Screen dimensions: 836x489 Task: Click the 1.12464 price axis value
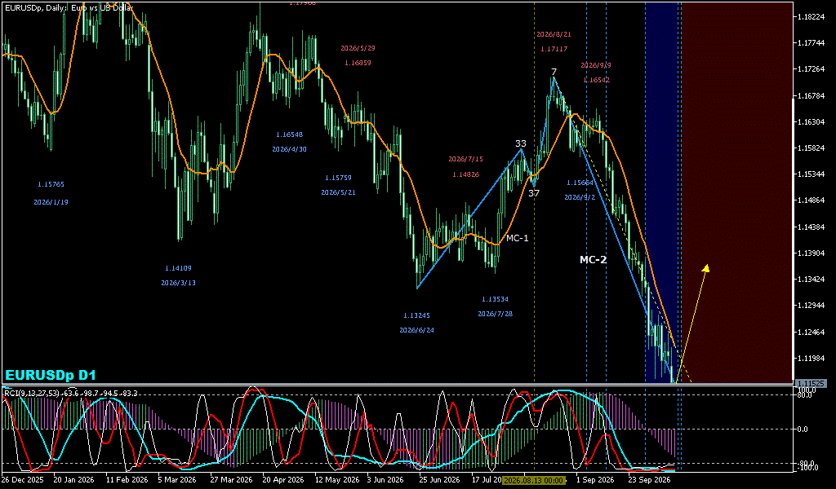tap(810, 332)
